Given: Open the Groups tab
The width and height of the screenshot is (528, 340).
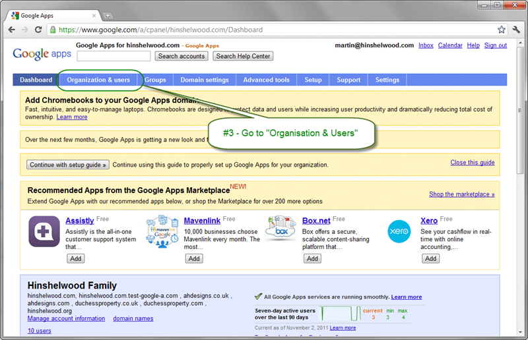Looking at the screenshot, I should click(155, 80).
